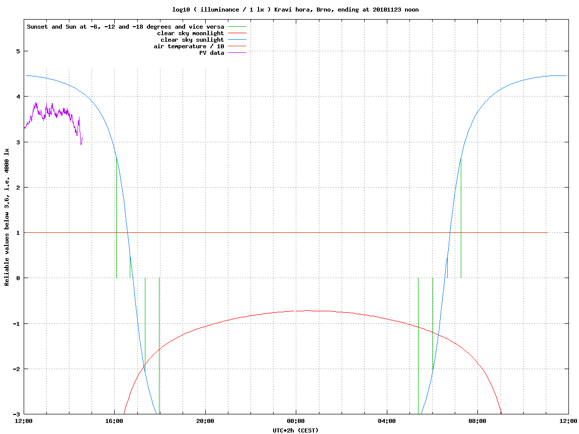
Task: Select the 'PV data' legend label
Action: point(212,53)
